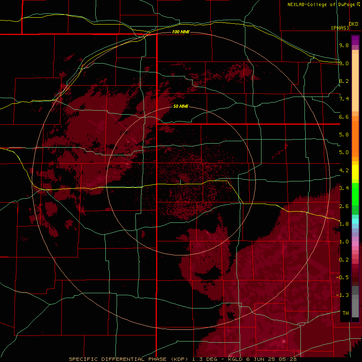This screenshot has width=362, height=362.
Task: Pick the yellow band of the color scale
Action: coord(355,172)
